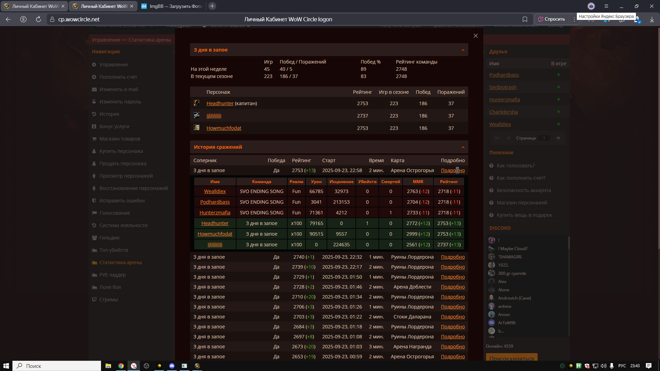Image resolution: width=660 pixels, height=371 pixels.
Task: Open Подробно for the 22:58 match
Action: (453, 170)
